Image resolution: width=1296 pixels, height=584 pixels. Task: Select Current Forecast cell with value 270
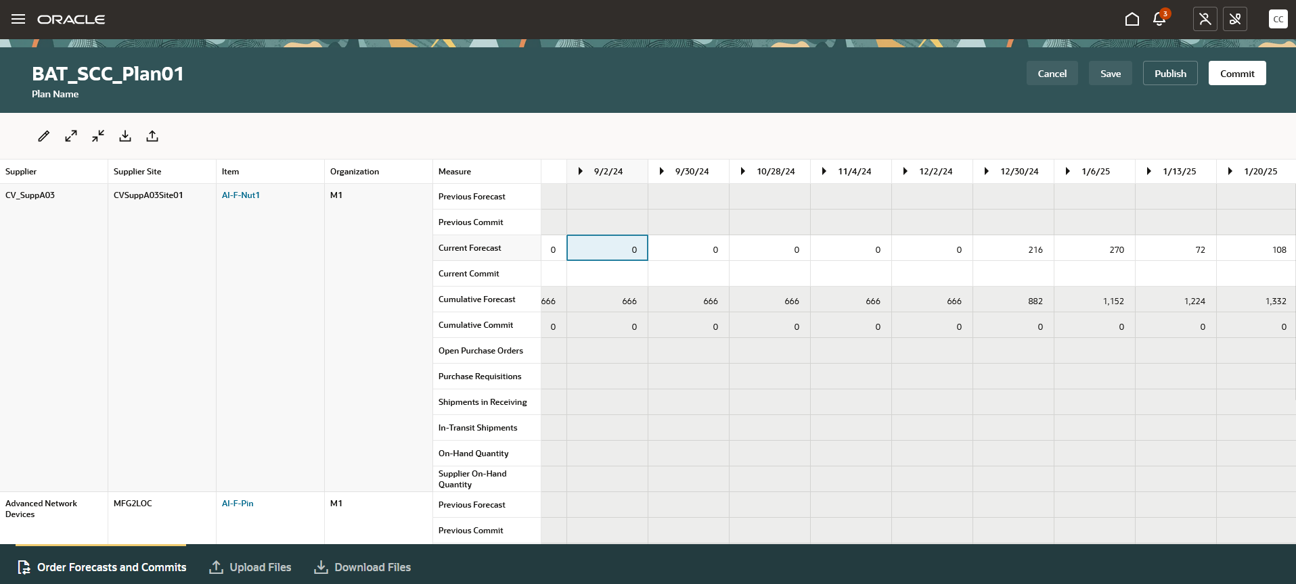1094,248
